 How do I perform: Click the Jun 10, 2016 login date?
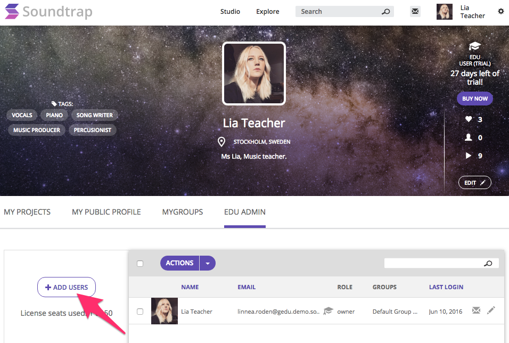click(445, 312)
